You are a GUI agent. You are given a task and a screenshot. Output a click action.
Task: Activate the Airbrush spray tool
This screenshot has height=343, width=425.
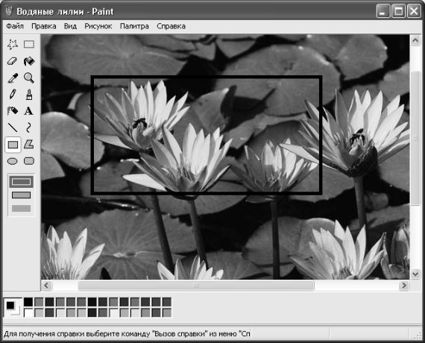point(13,111)
